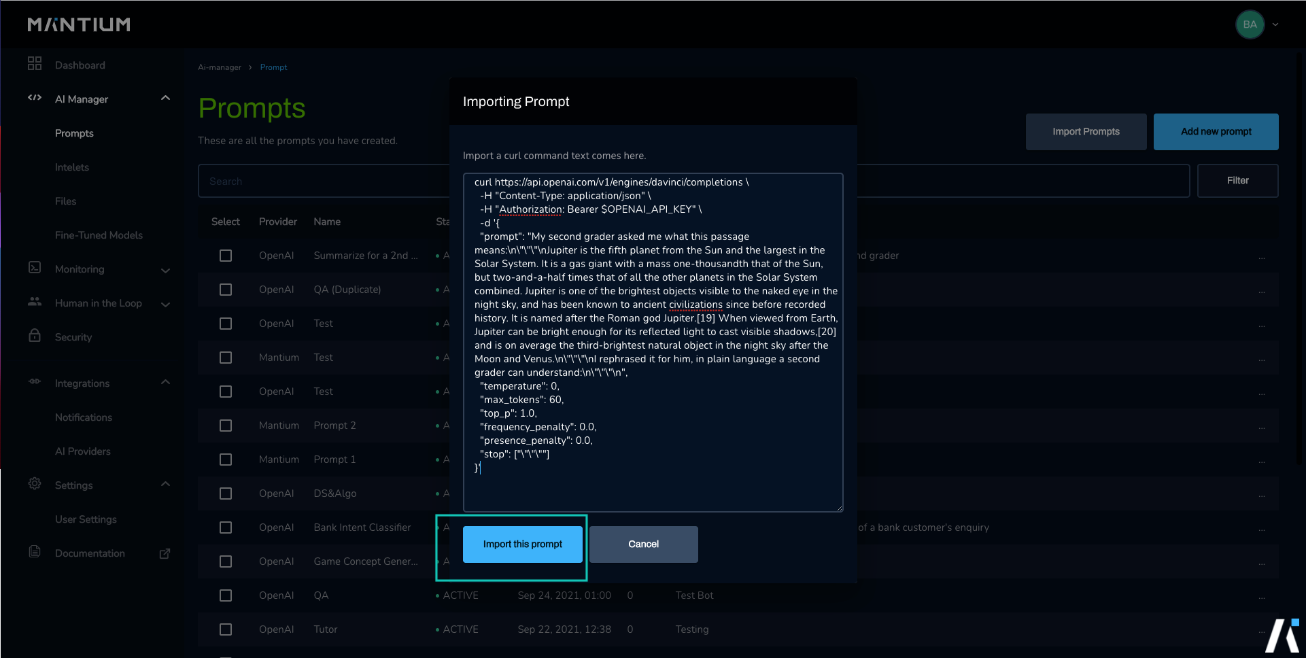Image resolution: width=1306 pixels, height=658 pixels.
Task: Click the Human in the Loop people icon
Action: (x=35, y=302)
